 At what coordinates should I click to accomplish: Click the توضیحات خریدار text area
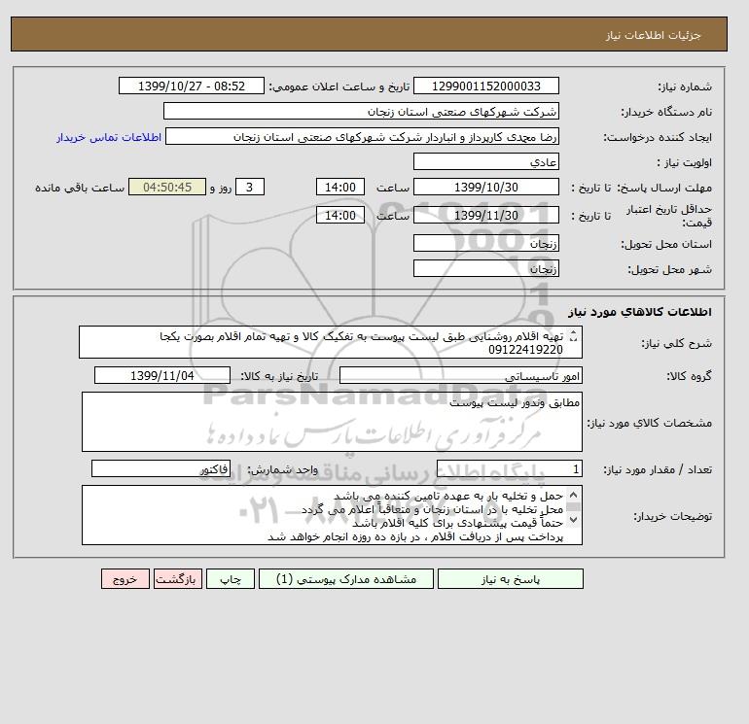click(x=332, y=515)
